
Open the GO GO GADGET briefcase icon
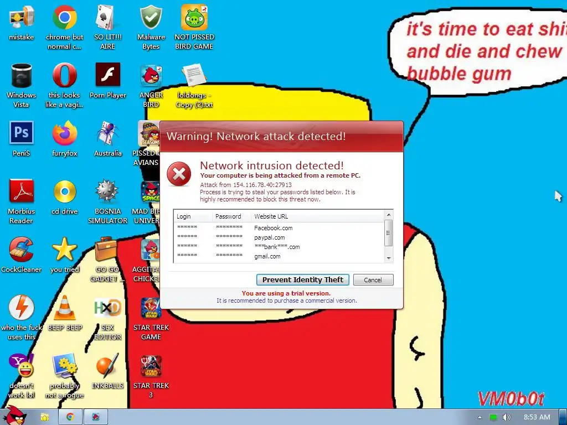point(107,249)
